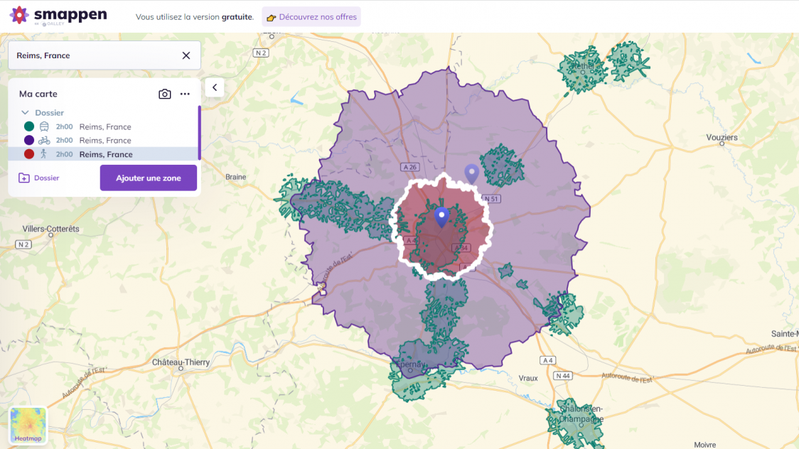Viewport: 799px width, 449px height.
Task: Click the Ma carte panel title
Action: click(x=38, y=93)
